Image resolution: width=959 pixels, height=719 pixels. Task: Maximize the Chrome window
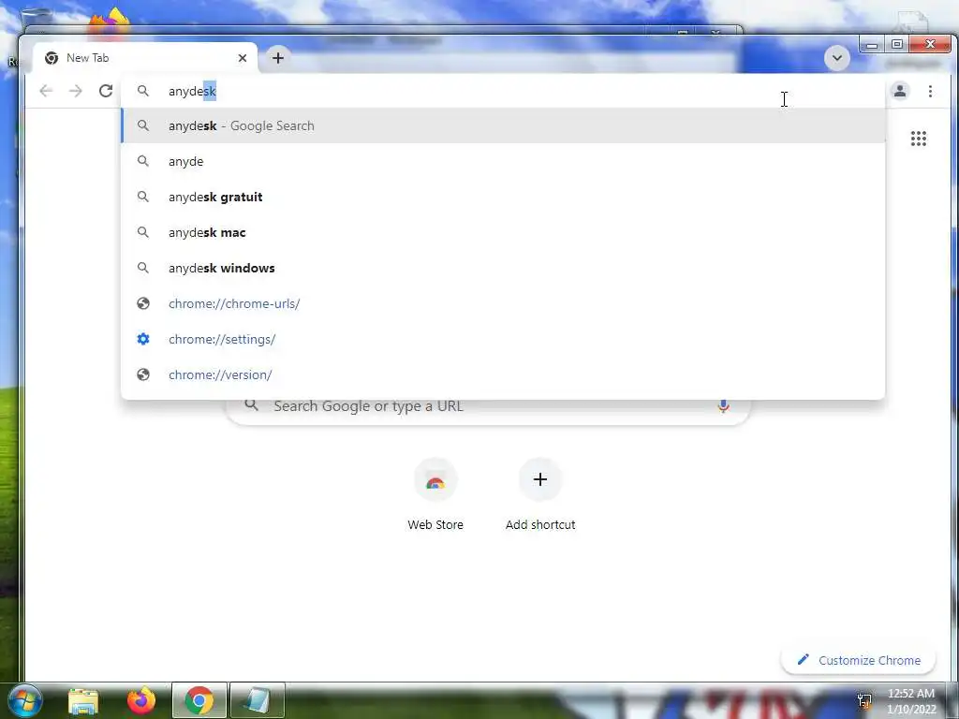(896, 45)
